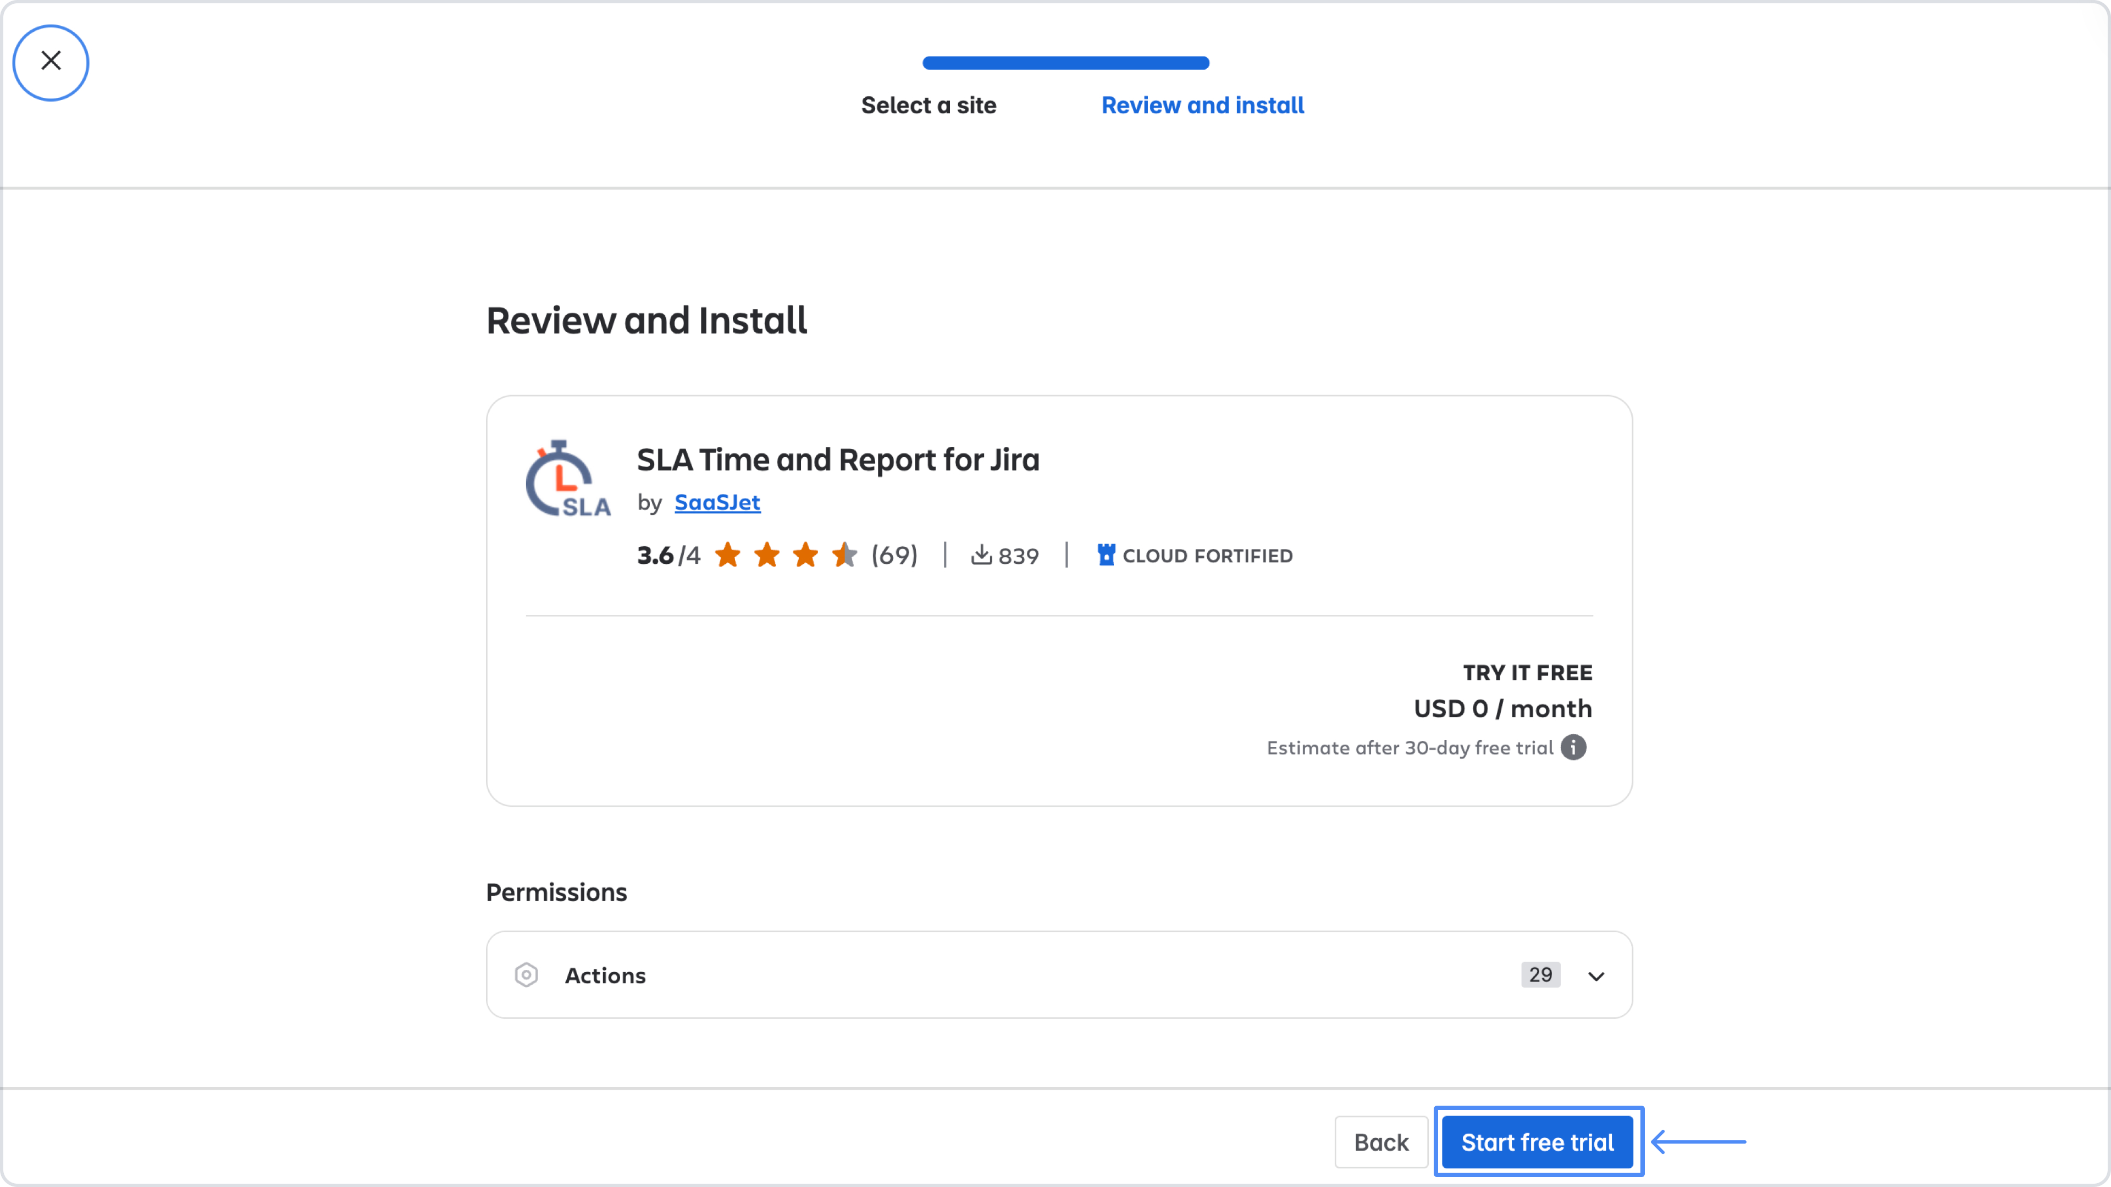Image resolution: width=2111 pixels, height=1187 pixels.
Task: Click the half-filled fourth rating star
Action: coord(844,554)
